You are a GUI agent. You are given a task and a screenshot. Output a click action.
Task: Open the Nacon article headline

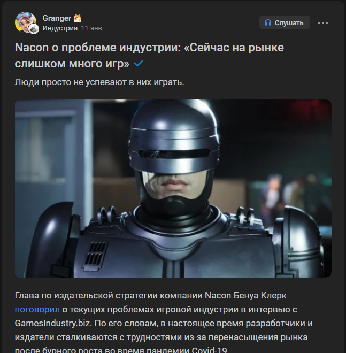(x=149, y=56)
